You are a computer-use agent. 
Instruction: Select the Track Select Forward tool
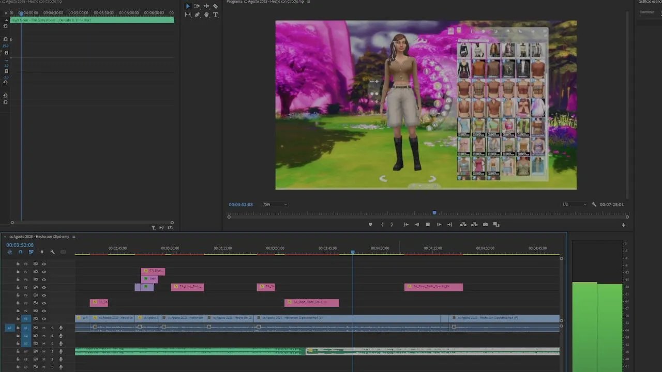click(x=197, y=6)
